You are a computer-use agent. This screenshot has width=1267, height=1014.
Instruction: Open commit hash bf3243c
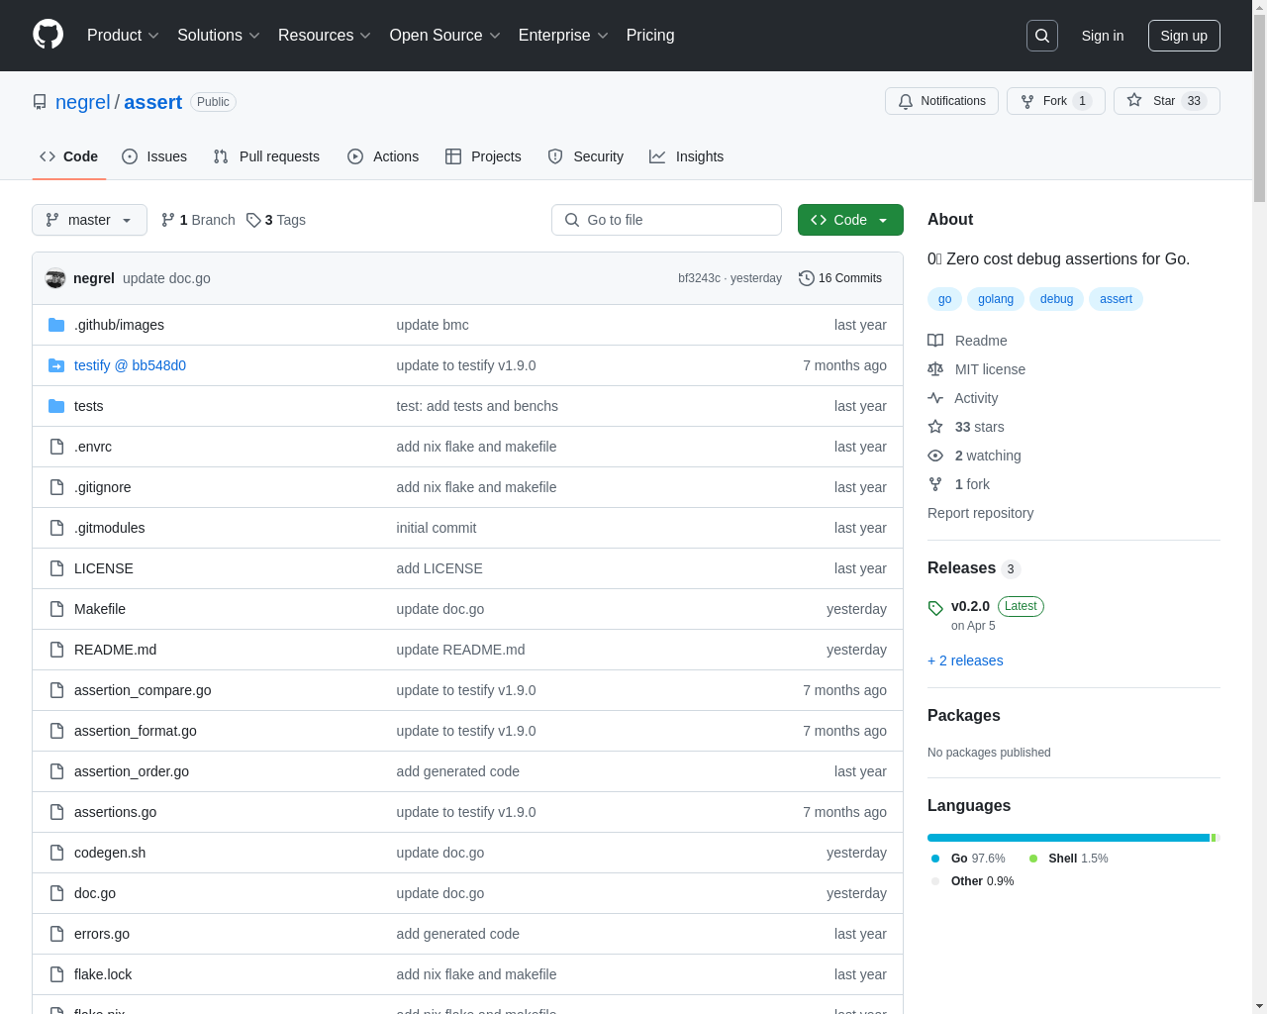pyautogui.click(x=699, y=278)
